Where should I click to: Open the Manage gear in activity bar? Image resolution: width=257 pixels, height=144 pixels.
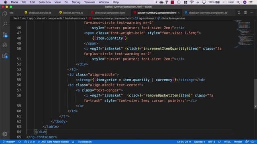[x=5, y=134]
